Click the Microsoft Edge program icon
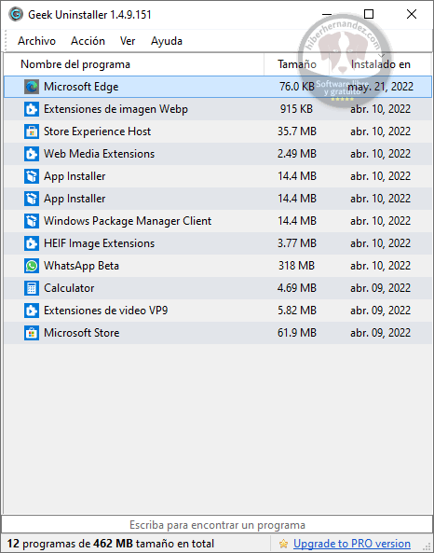 point(32,87)
